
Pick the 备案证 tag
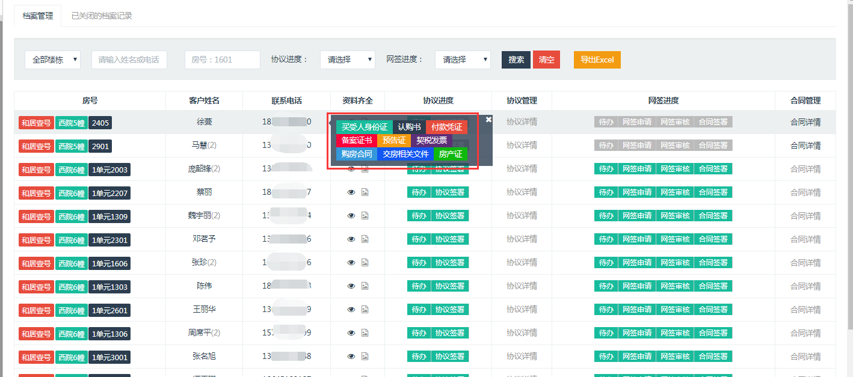click(357, 140)
